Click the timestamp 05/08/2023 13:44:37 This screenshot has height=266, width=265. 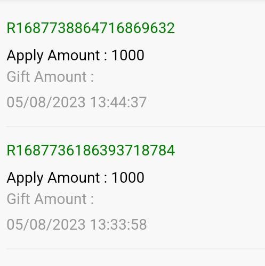(x=77, y=102)
